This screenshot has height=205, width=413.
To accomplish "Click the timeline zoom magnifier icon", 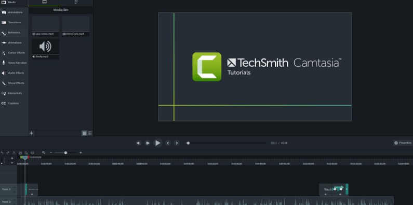I will [x=44, y=153].
